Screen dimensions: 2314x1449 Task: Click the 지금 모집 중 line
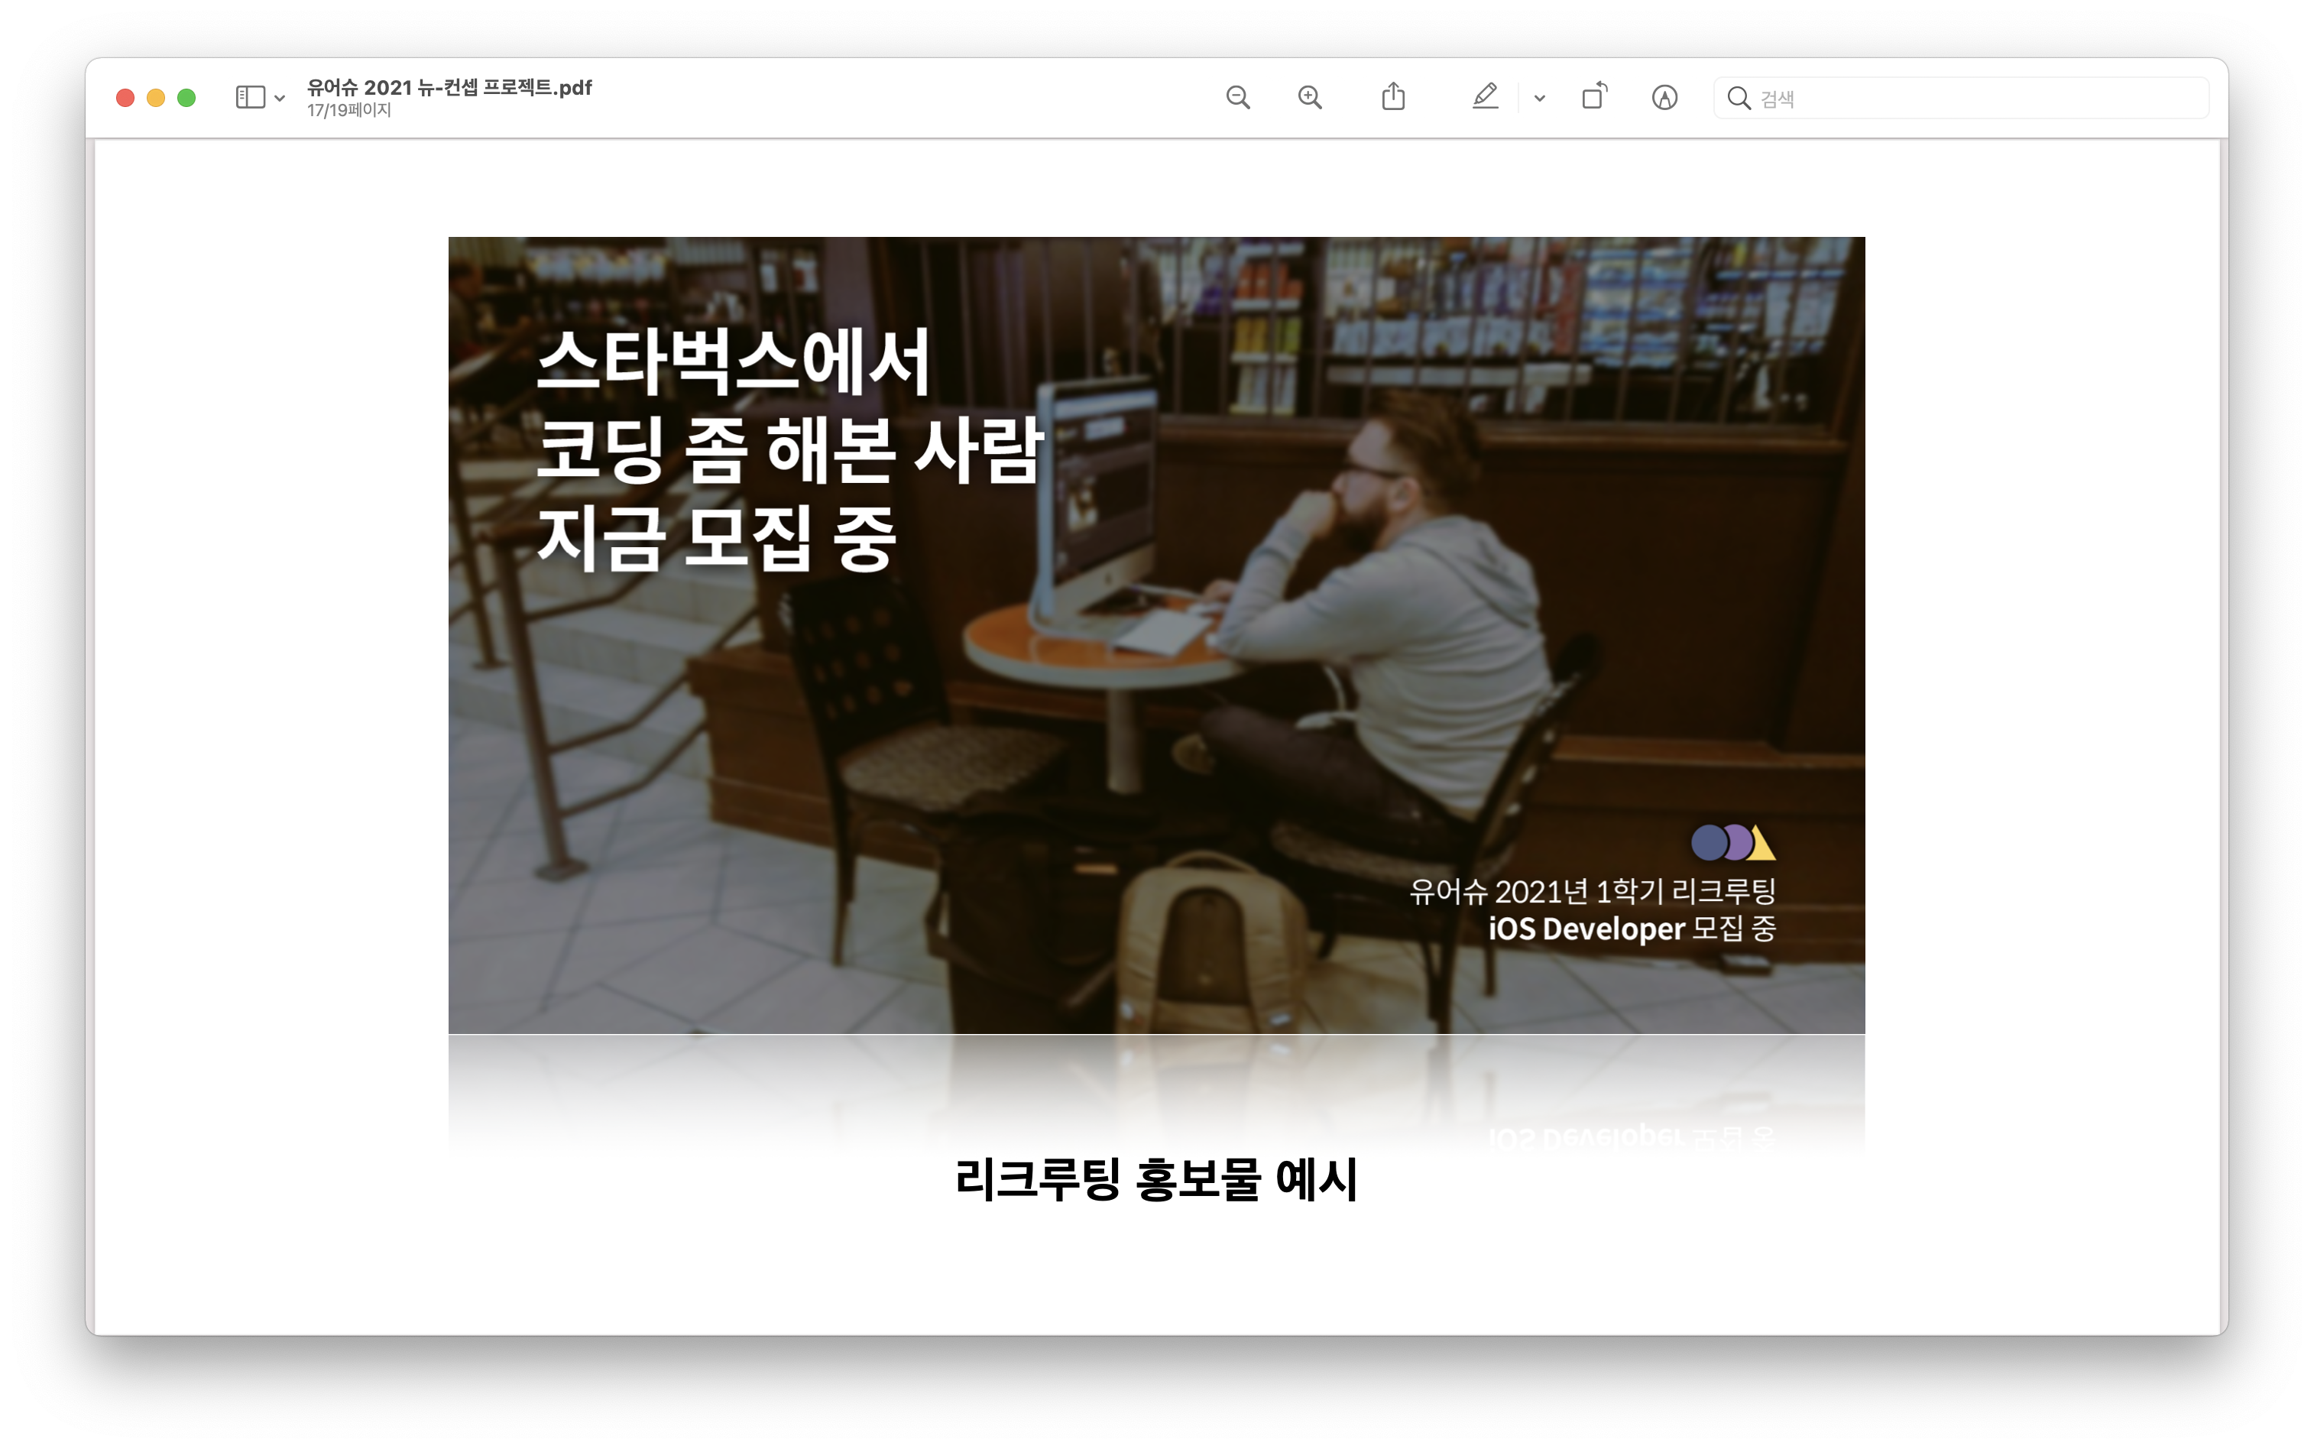pyautogui.click(x=716, y=539)
